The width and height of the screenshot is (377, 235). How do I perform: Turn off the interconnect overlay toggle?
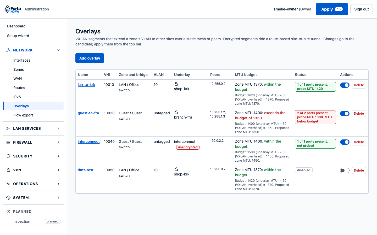pyautogui.click(x=345, y=142)
